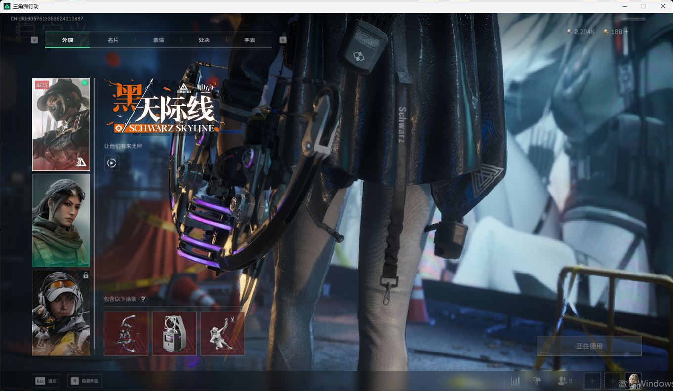673x391 pixels.
Task: Click the plus next to 188 currency
Action: pyautogui.click(x=626, y=32)
